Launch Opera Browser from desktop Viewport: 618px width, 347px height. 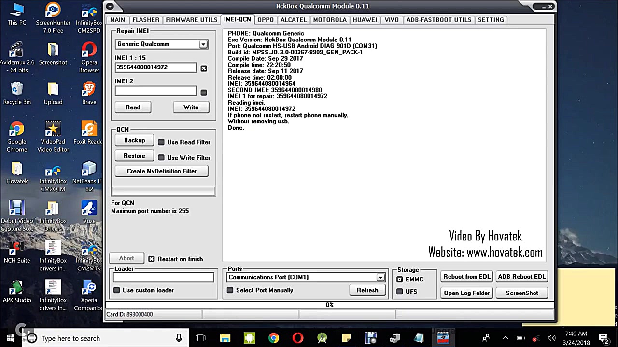89,58
